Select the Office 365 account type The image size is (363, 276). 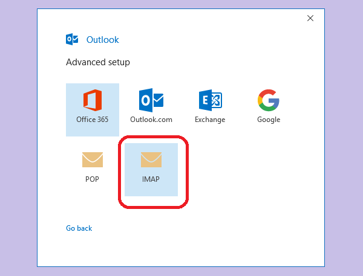(x=93, y=110)
